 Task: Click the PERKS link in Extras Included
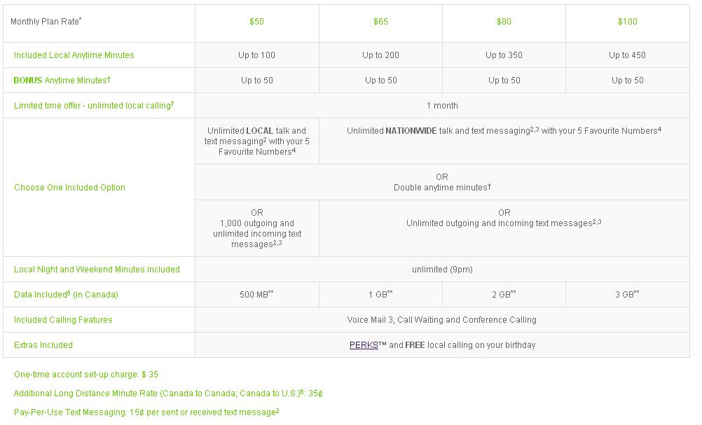point(364,345)
